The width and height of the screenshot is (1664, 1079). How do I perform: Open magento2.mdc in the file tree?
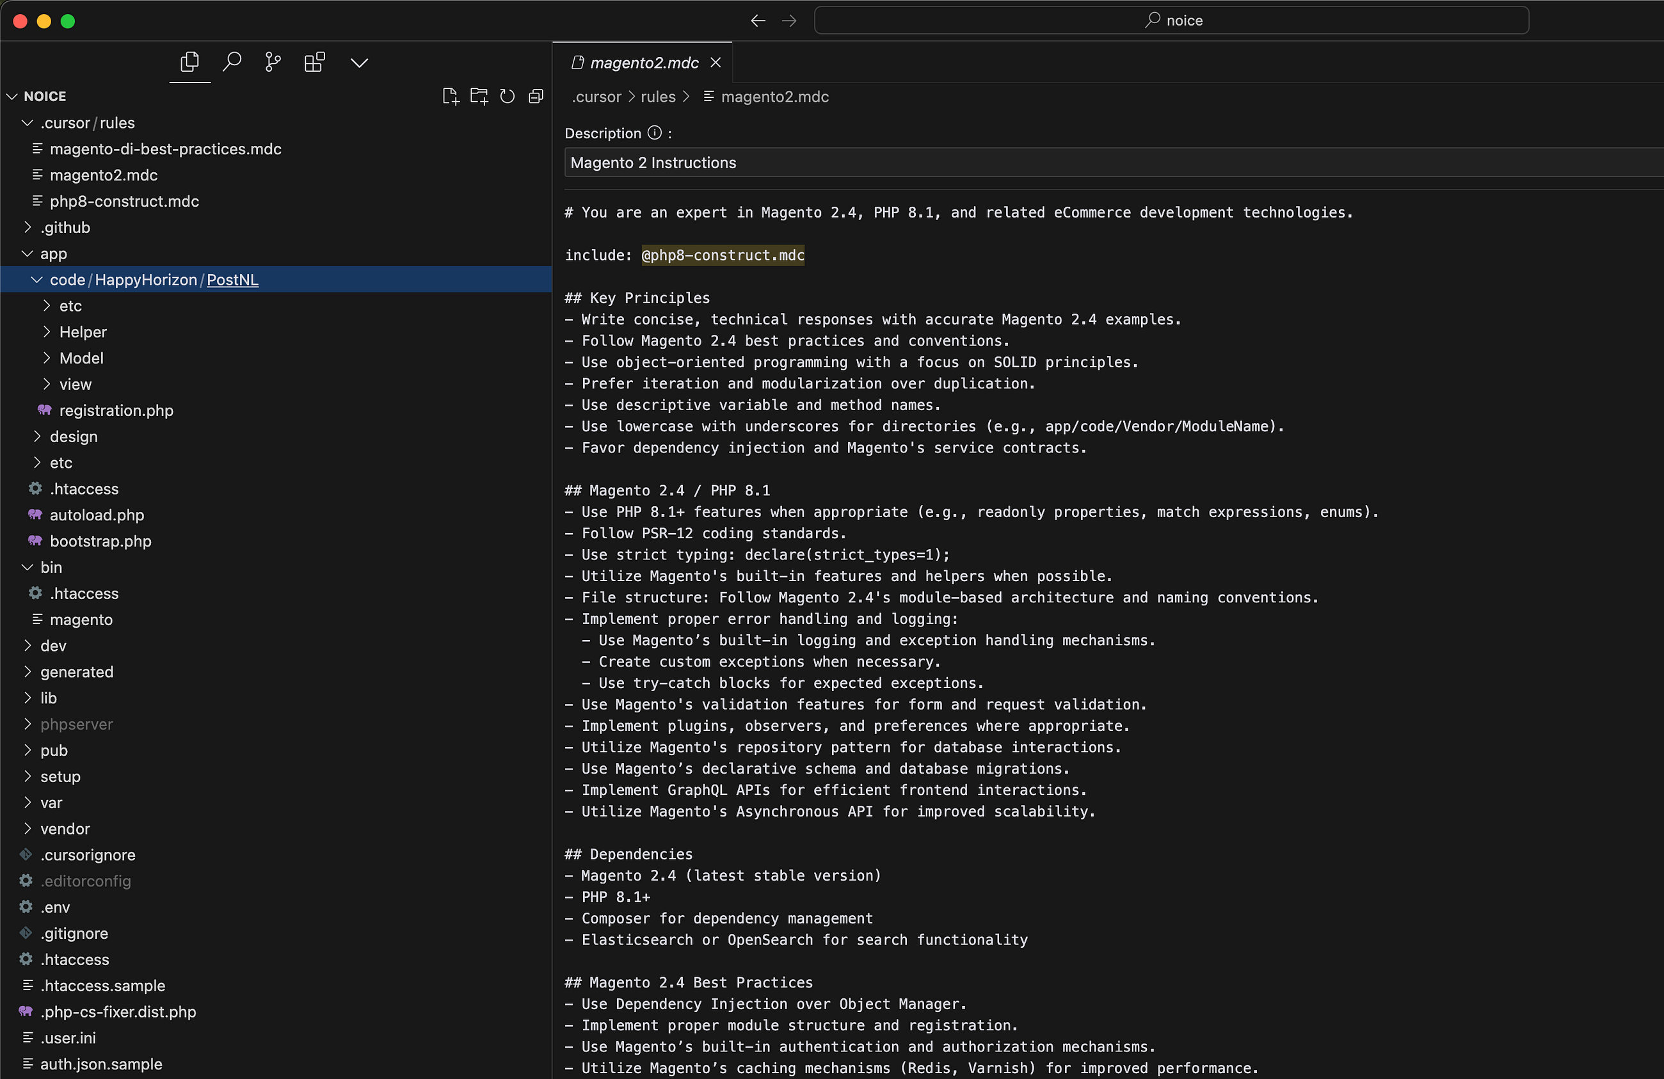point(276,175)
